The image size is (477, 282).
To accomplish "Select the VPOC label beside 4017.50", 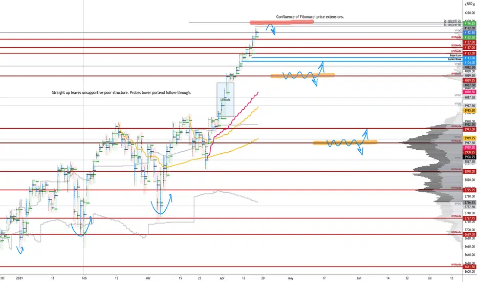I will [458, 95].
